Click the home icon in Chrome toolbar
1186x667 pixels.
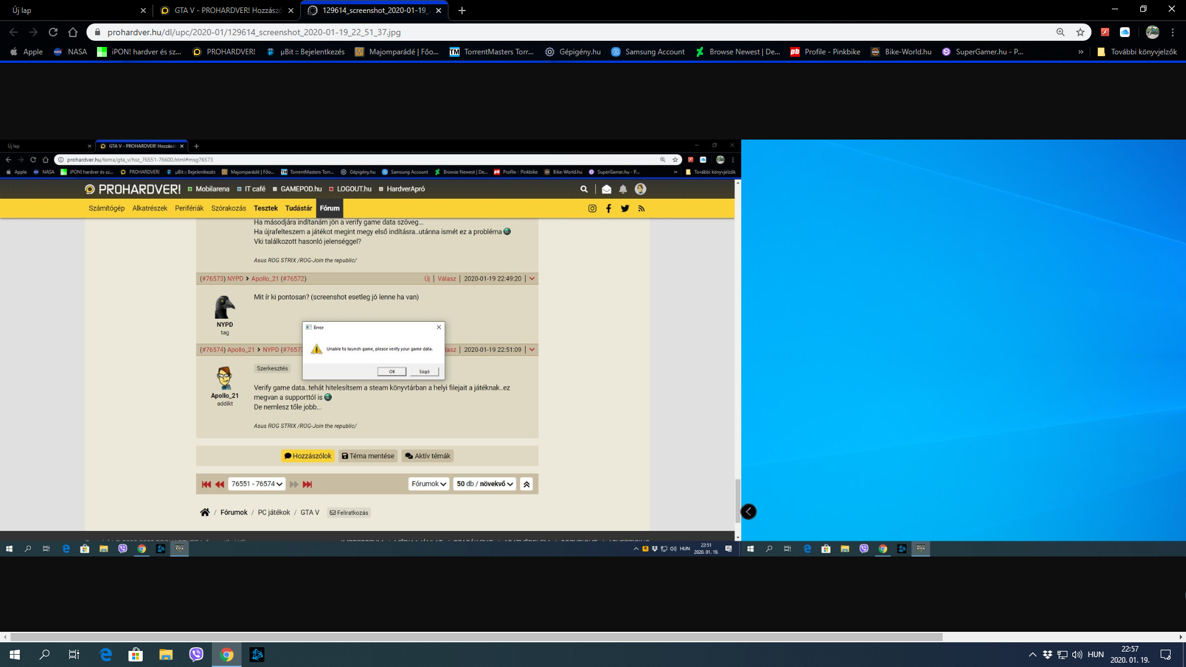(73, 32)
